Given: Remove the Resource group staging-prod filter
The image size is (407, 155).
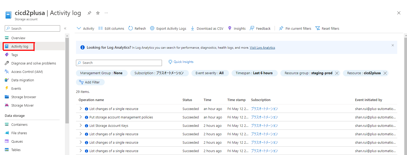Looking at the screenshot, I should (337, 73).
